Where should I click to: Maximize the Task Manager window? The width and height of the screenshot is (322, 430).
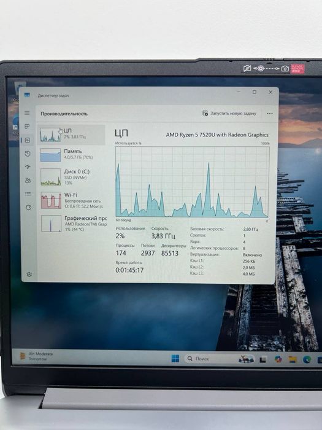click(255, 92)
